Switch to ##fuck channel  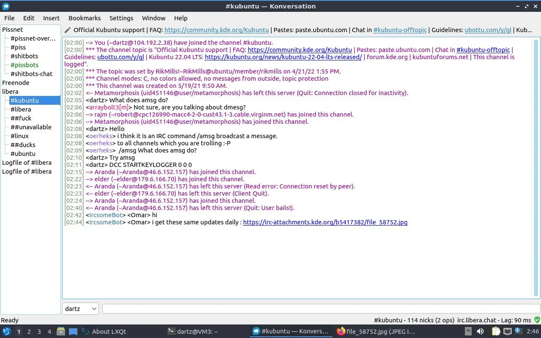click(21, 118)
